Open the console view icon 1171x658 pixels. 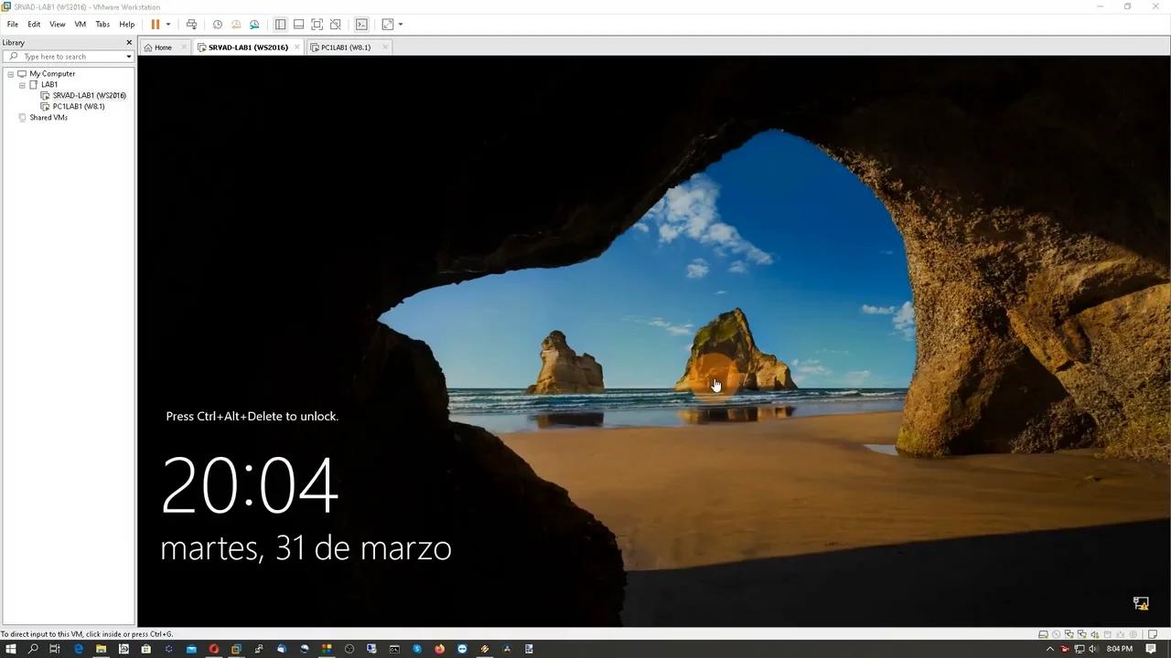click(x=361, y=25)
